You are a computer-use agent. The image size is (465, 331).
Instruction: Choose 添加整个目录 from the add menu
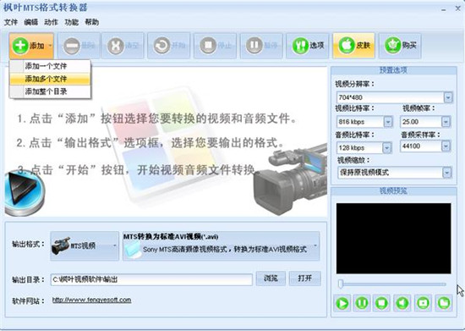(50, 91)
